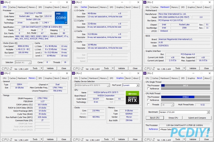The image size is (214, 142).
Task: Click the GPU Code Name value GA104
Action: 96,99
